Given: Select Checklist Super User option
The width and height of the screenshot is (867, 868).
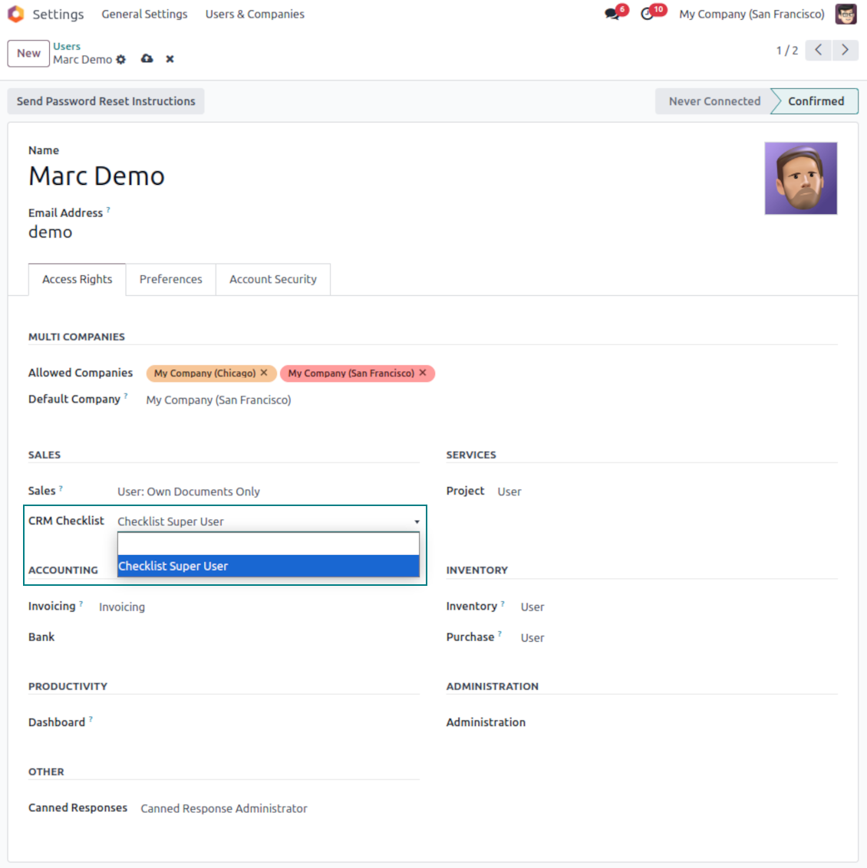Looking at the screenshot, I should coord(268,566).
